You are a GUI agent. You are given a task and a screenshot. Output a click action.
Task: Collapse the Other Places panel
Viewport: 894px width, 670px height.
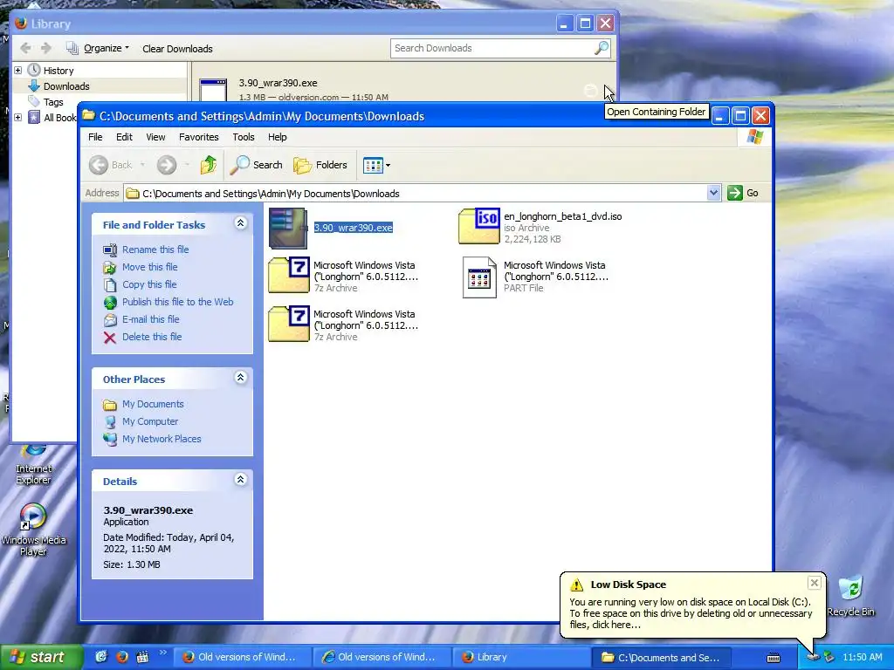point(241,378)
